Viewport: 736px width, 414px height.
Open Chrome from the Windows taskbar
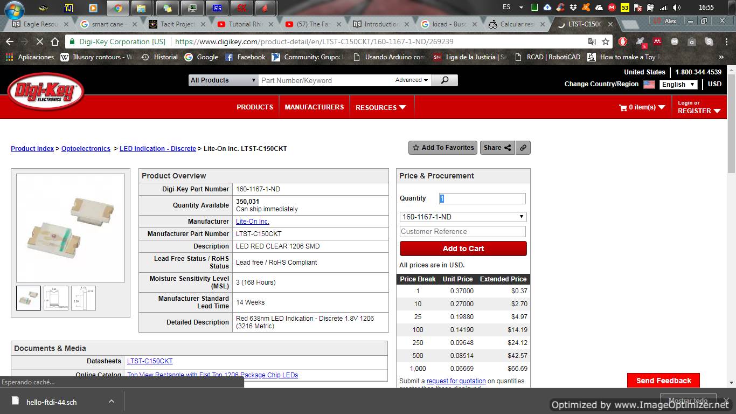117,8
